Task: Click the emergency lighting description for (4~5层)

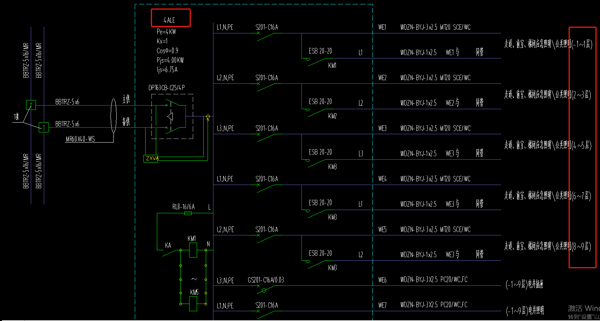Action: point(548,145)
